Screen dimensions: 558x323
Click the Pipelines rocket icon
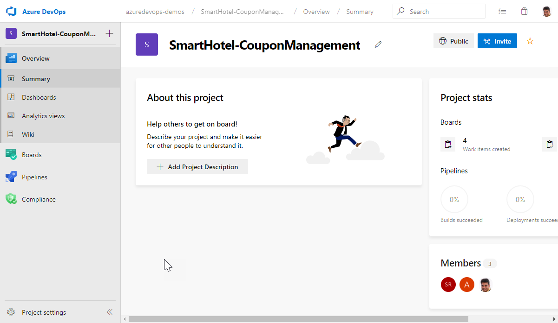[x=11, y=177]
